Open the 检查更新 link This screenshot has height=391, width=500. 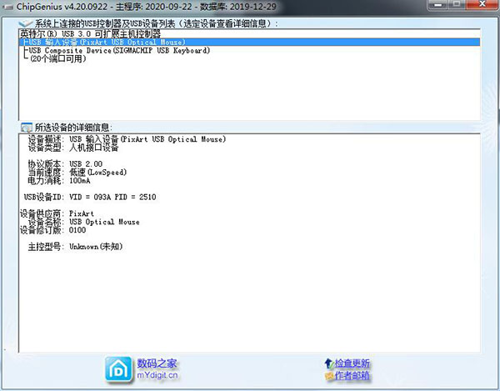(x=352, y=364)
